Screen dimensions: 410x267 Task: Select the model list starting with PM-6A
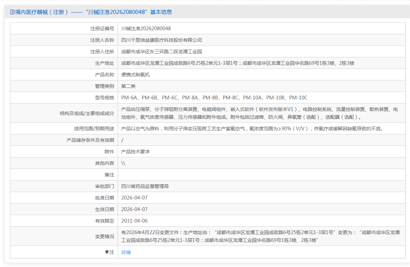pyautogui.click(x=214, y=98)
